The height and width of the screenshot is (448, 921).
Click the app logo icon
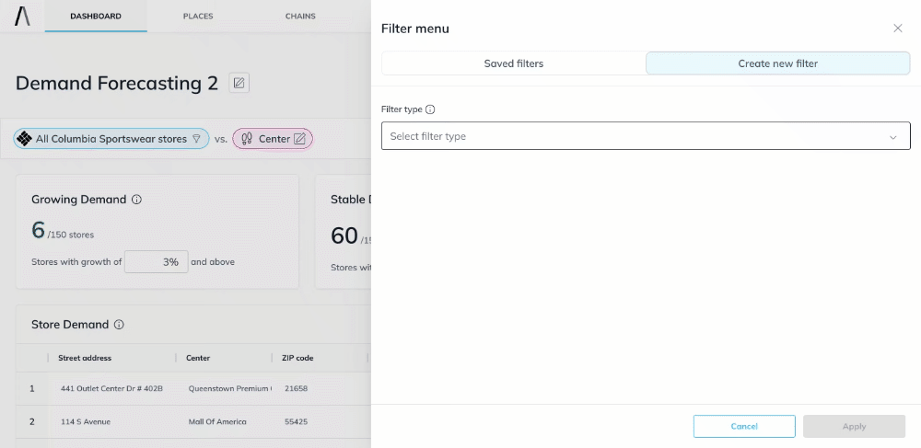(x=22, y=16)
